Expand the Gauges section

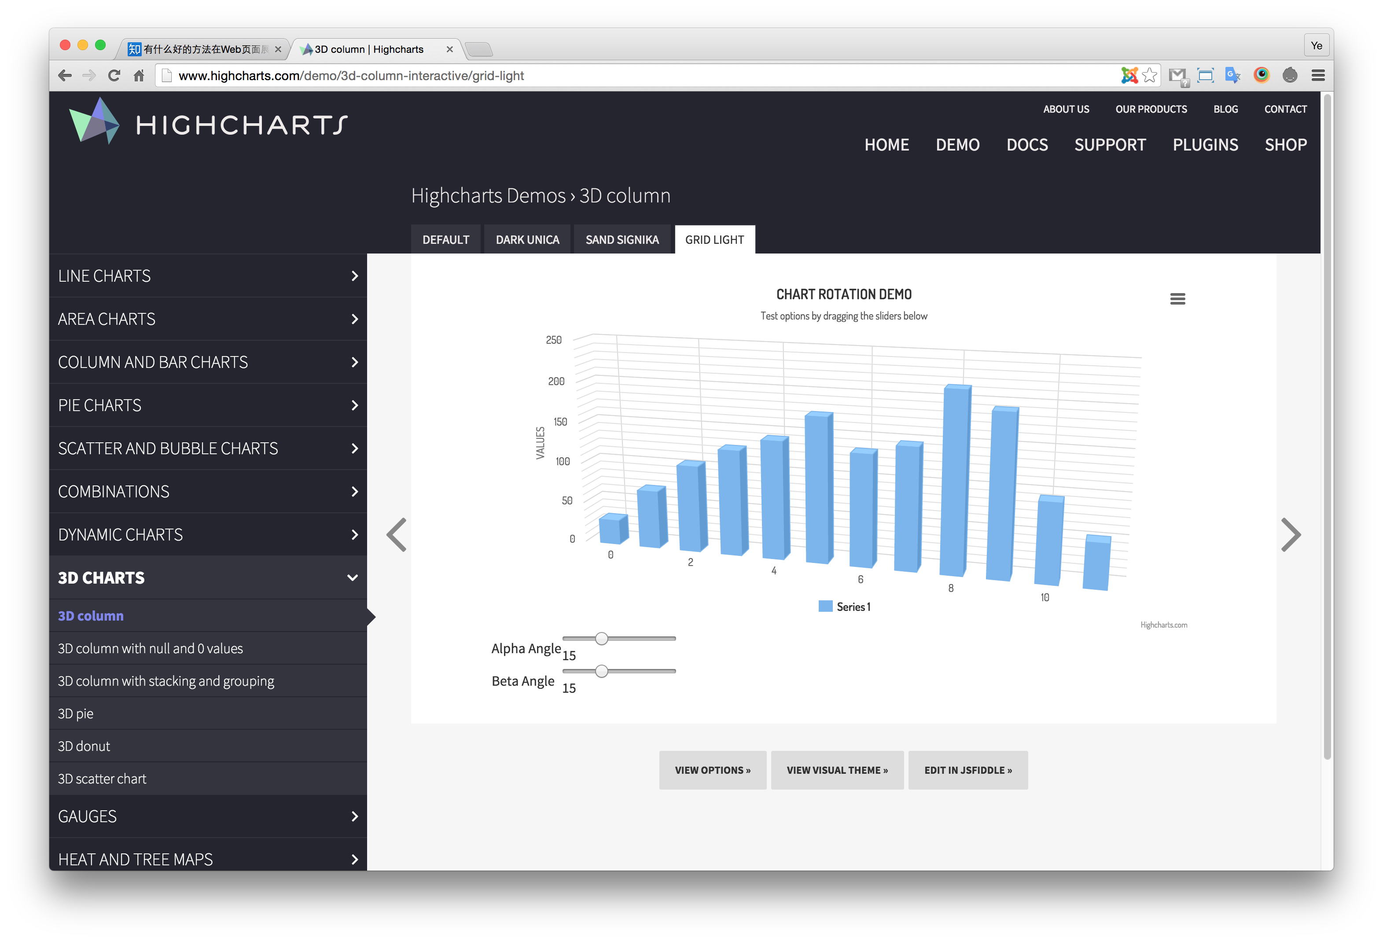coord(208,816)
